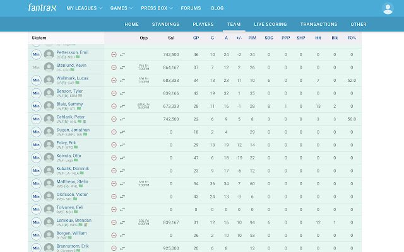
Task: Open the FORUMS menu item
Action: (x=191, y=8)
